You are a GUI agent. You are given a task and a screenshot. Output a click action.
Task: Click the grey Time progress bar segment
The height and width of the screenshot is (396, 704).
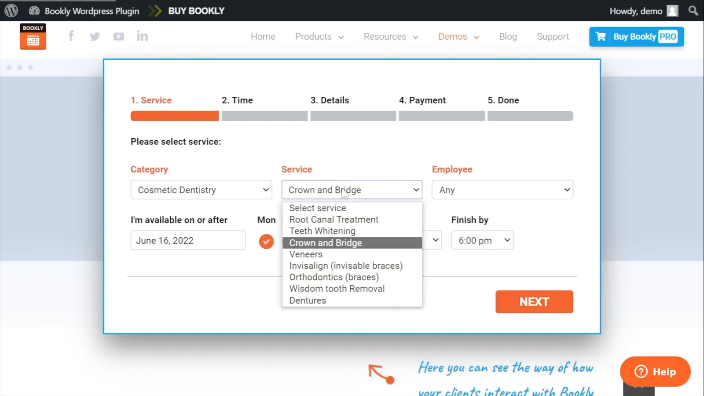(264, 116)
